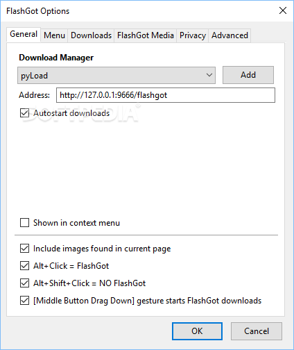
Task: Enable Shown in context menu
Action: tap(24, 223)
